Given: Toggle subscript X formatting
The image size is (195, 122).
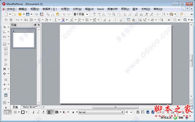Looking at the screenshot, I should [64, 112].
